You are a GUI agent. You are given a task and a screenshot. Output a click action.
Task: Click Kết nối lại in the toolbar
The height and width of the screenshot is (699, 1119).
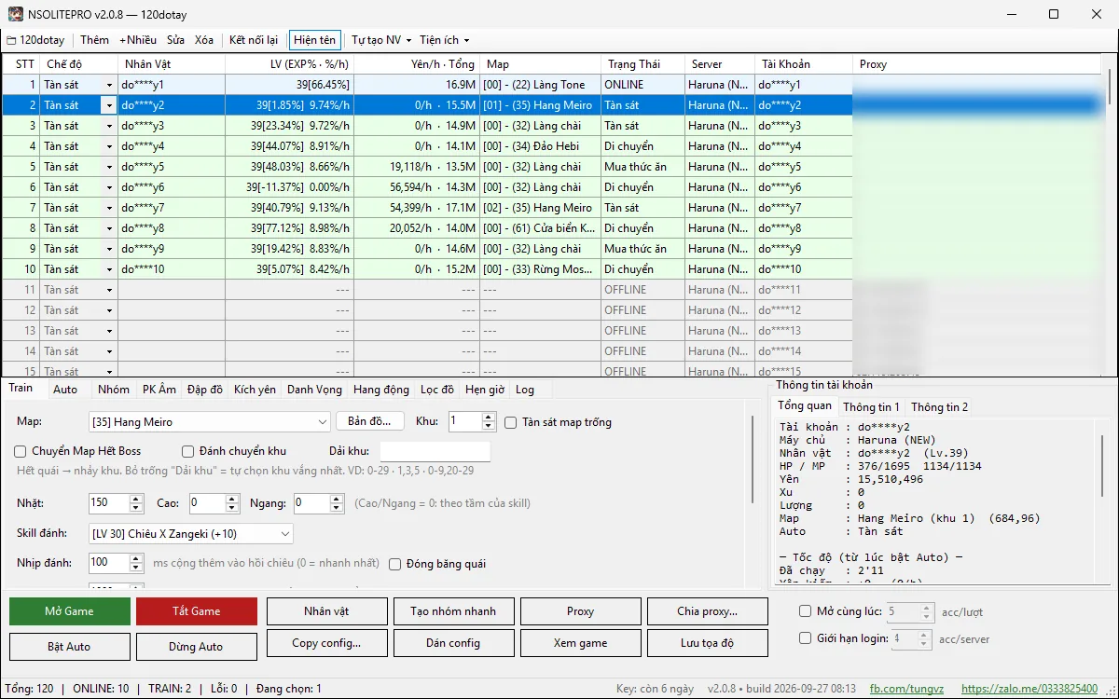(254, 40)
